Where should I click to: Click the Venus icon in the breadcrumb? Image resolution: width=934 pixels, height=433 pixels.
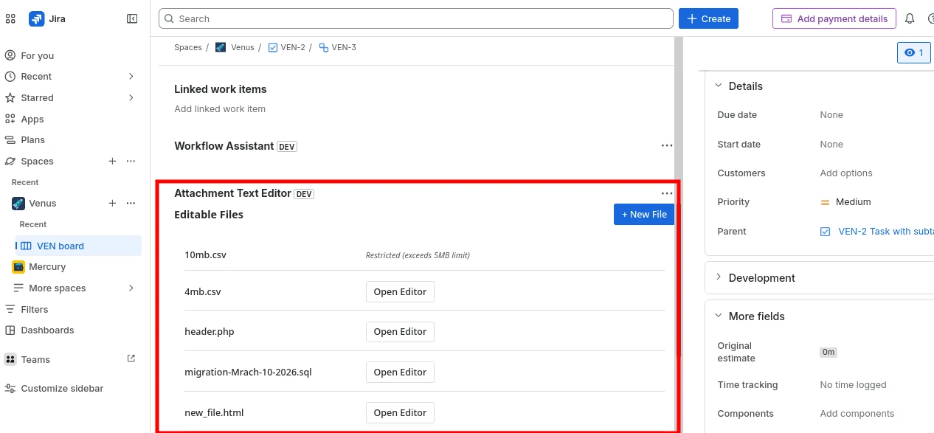click(x=221, y=47)
